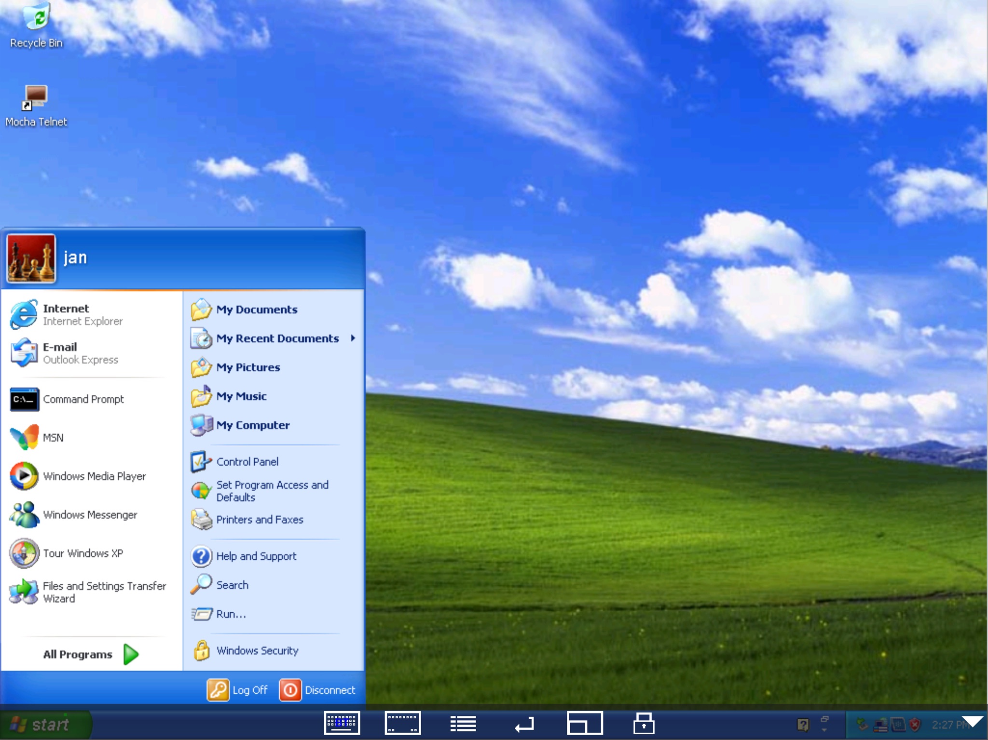Click the Log Off button

(237, 690)
